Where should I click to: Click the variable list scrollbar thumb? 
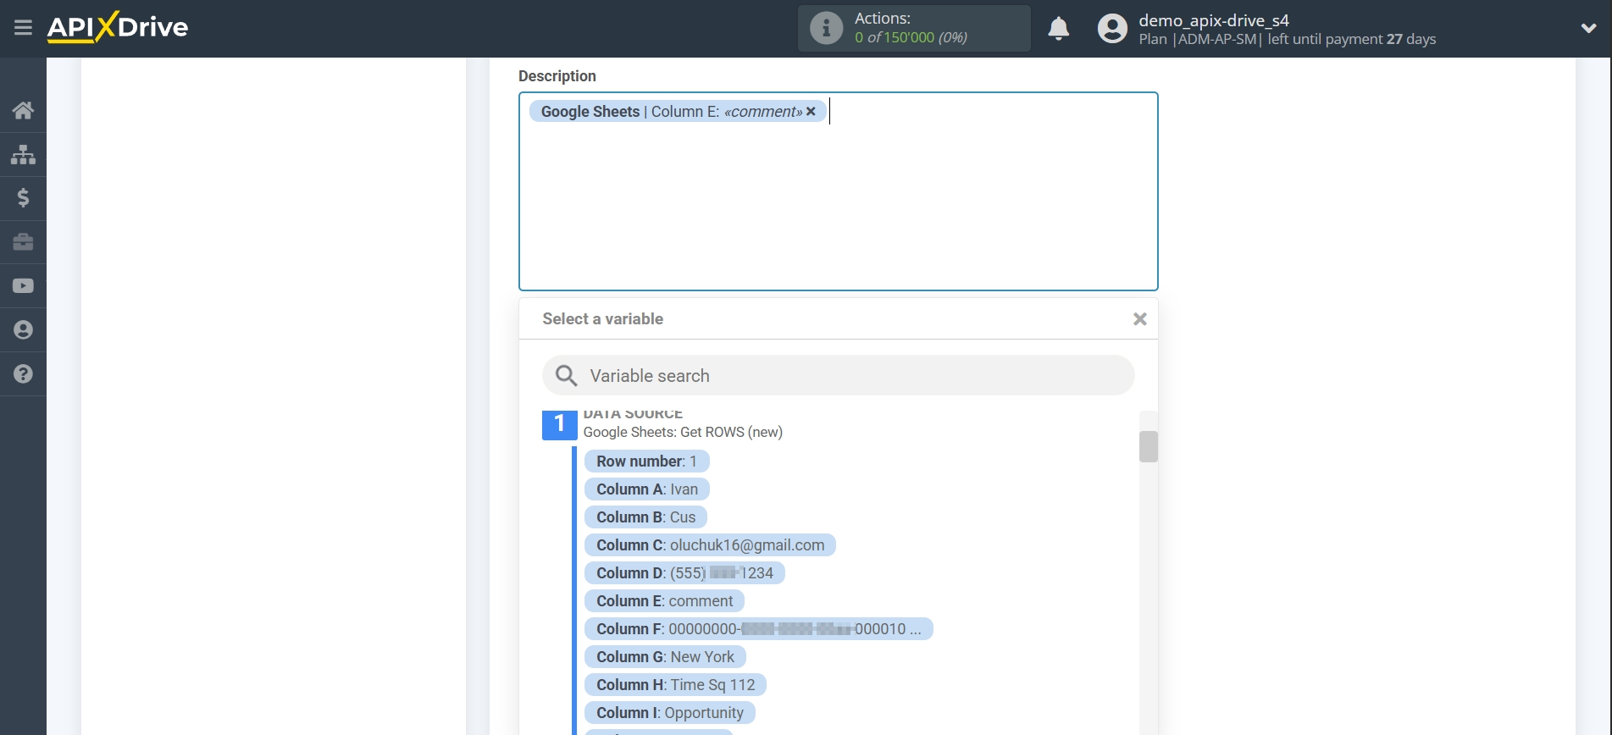[x=1148, y=446]
